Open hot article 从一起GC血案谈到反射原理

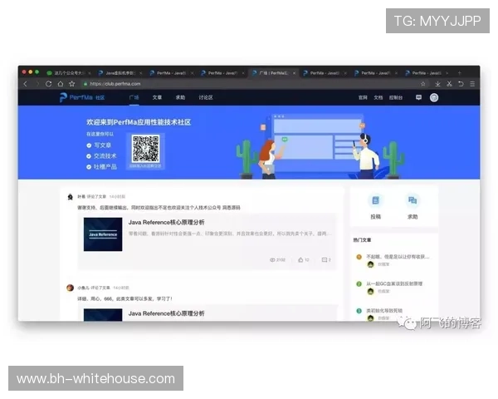click(x=394, y=283)
